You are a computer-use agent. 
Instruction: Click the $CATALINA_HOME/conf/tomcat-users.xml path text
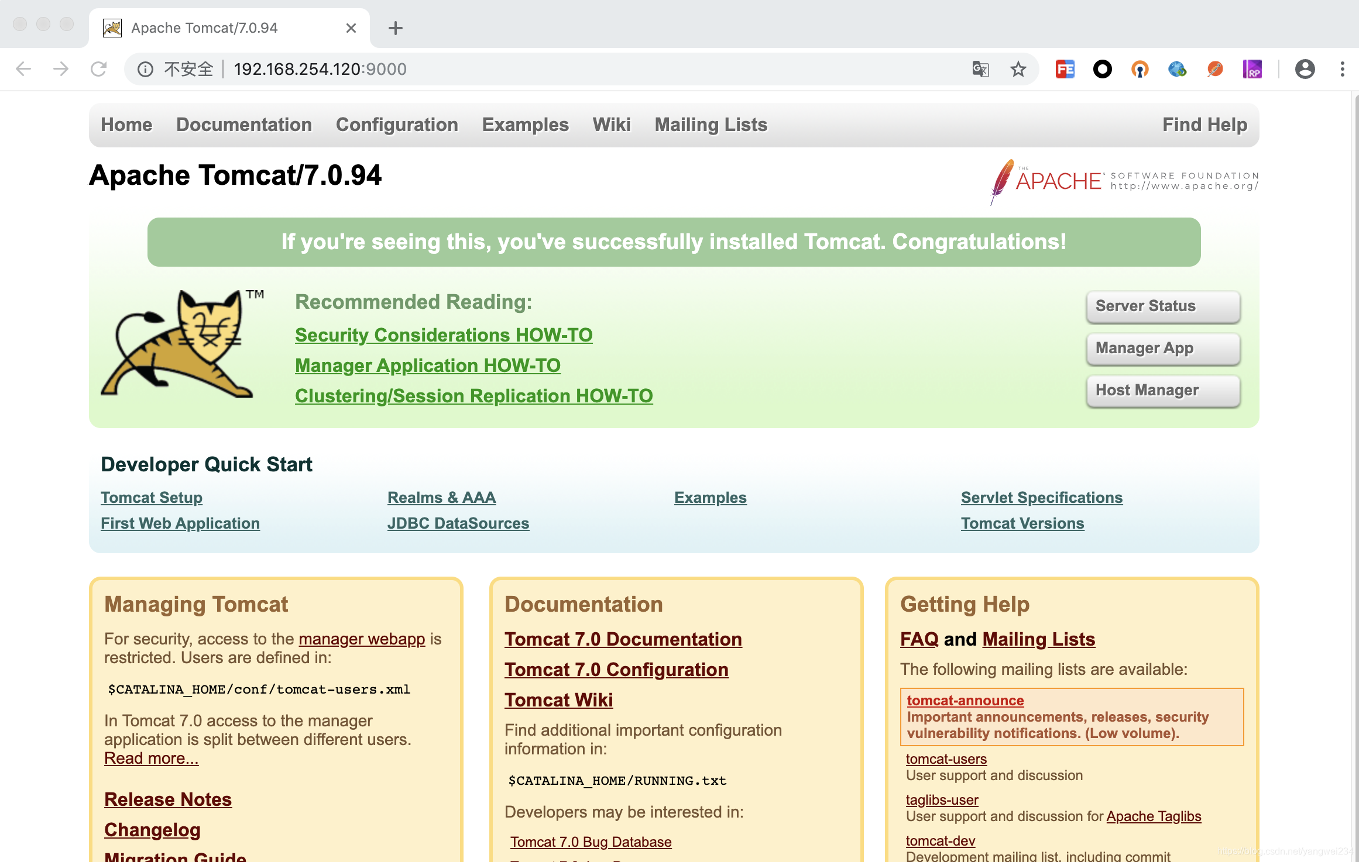coord(259,689)
